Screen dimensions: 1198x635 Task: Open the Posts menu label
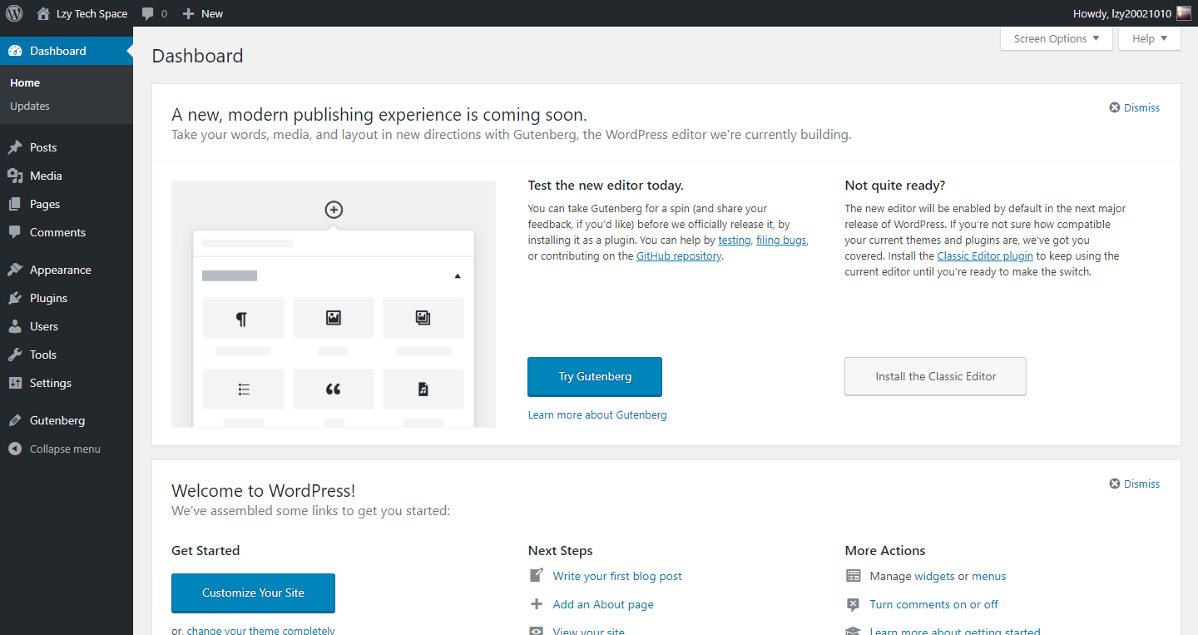coord(43,147)
